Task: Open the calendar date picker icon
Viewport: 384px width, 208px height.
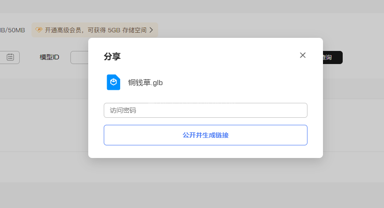Action: 10,57
